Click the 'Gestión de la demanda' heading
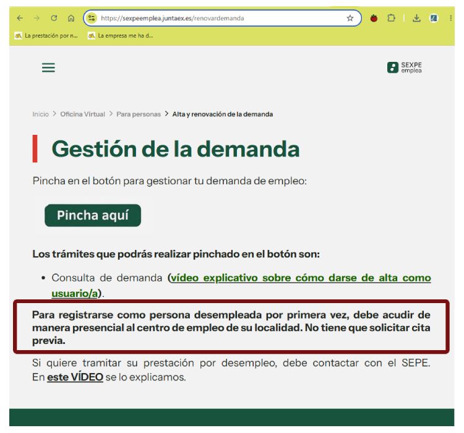This screenshot has height=433, width=464. click(176, 148)
